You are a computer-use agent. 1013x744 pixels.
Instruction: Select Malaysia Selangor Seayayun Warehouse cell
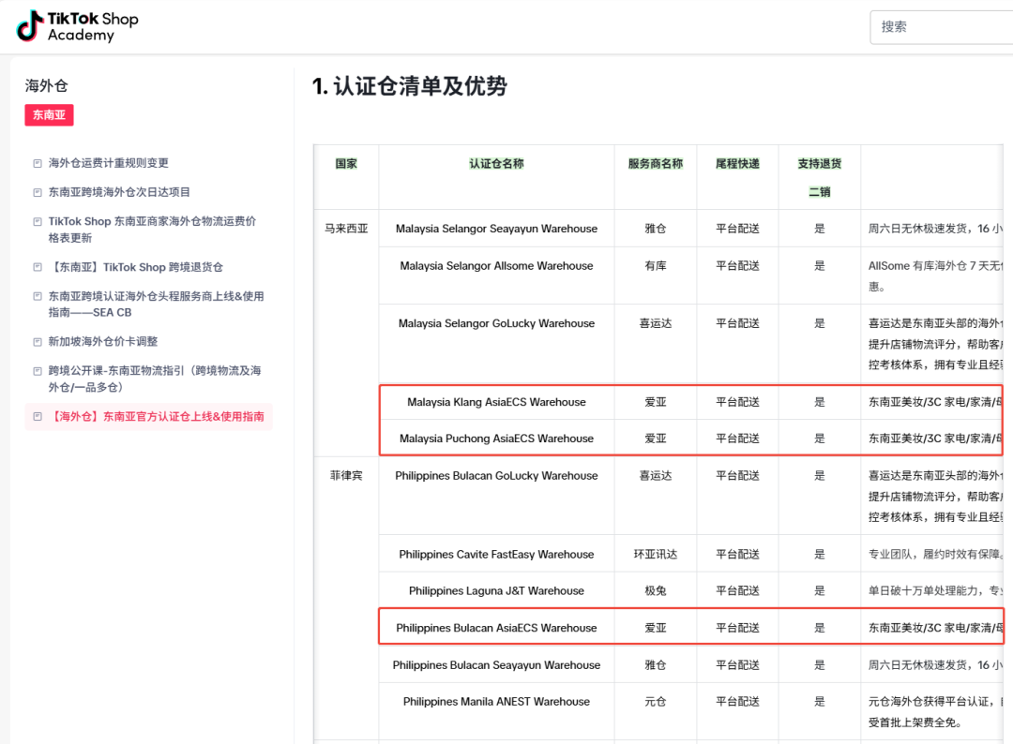(496, 229)
